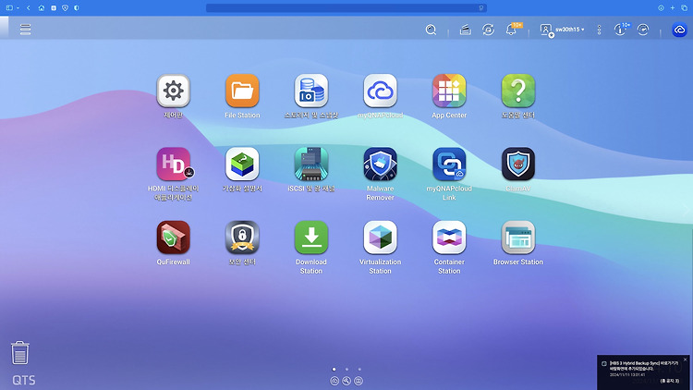Open the three-dot more options menu

point(600,30)
